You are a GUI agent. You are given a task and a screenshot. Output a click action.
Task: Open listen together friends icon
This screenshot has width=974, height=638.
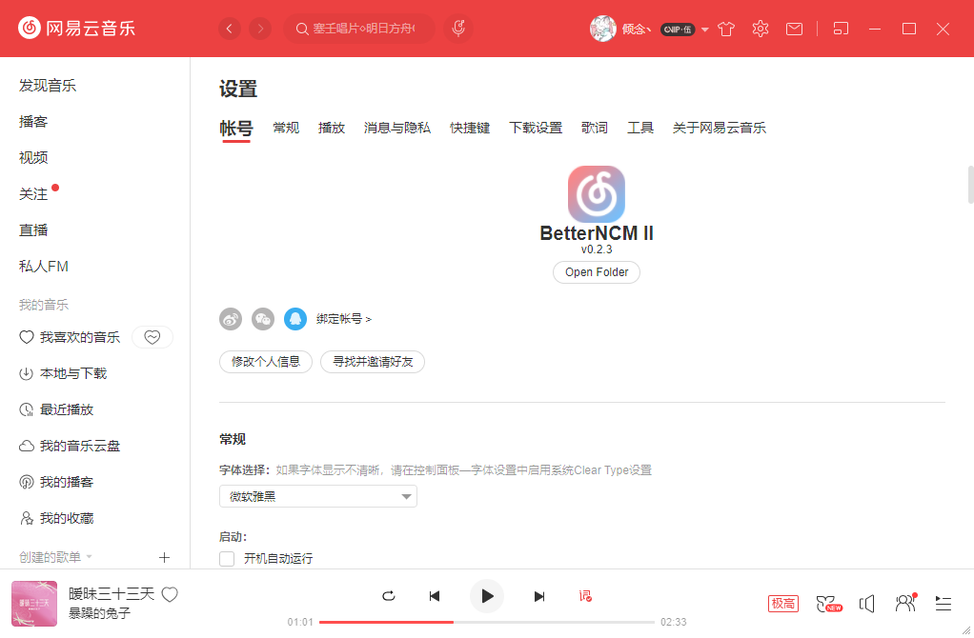905,603
